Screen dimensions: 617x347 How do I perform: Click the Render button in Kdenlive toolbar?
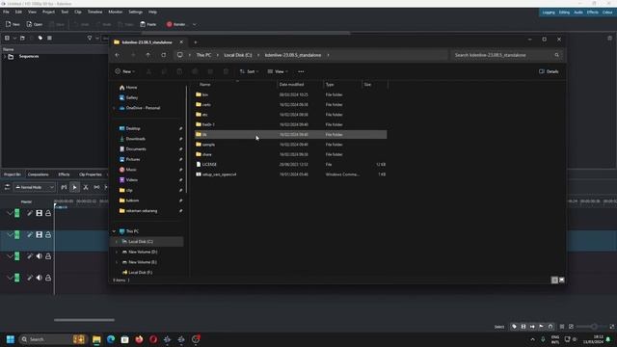click(x=175, y=24)
